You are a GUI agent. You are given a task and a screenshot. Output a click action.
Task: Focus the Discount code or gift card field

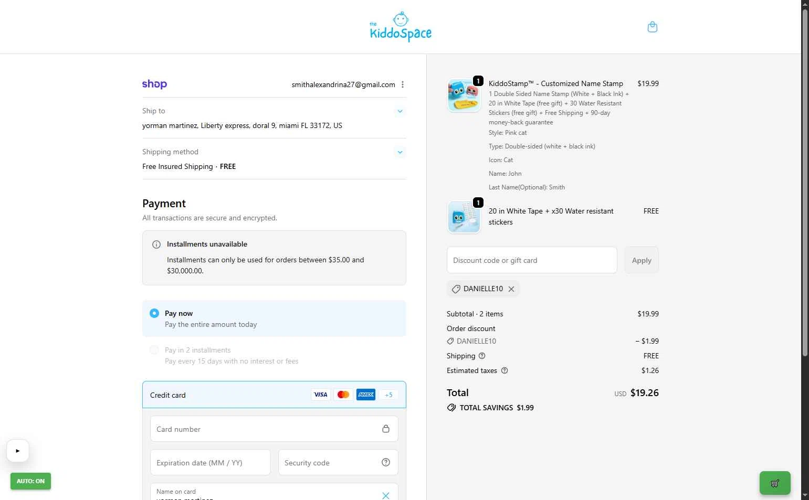coord(532,260)
